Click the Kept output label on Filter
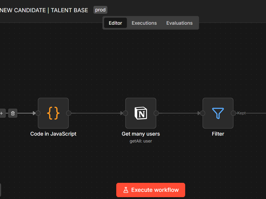The width and height of the screenshot is (266, 199). point(242,113)
